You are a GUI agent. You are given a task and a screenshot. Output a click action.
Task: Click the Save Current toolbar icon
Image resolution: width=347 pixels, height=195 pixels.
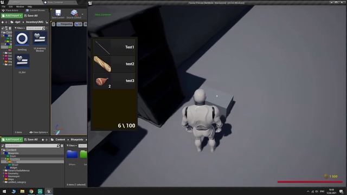click(58, 14)
